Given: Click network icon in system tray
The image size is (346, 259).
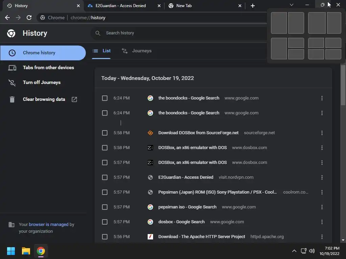Looking at the screenshot, I should coord(304,251).
